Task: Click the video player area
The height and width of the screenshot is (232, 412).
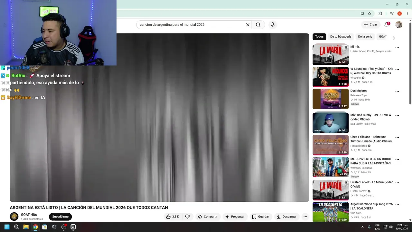Action: (159, 118)
